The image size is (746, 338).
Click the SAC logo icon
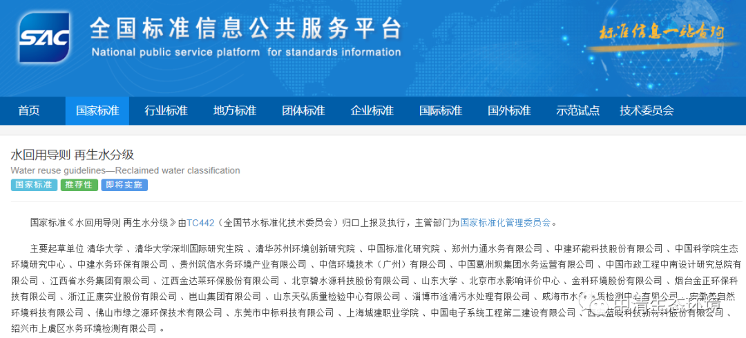coord(44,38)
